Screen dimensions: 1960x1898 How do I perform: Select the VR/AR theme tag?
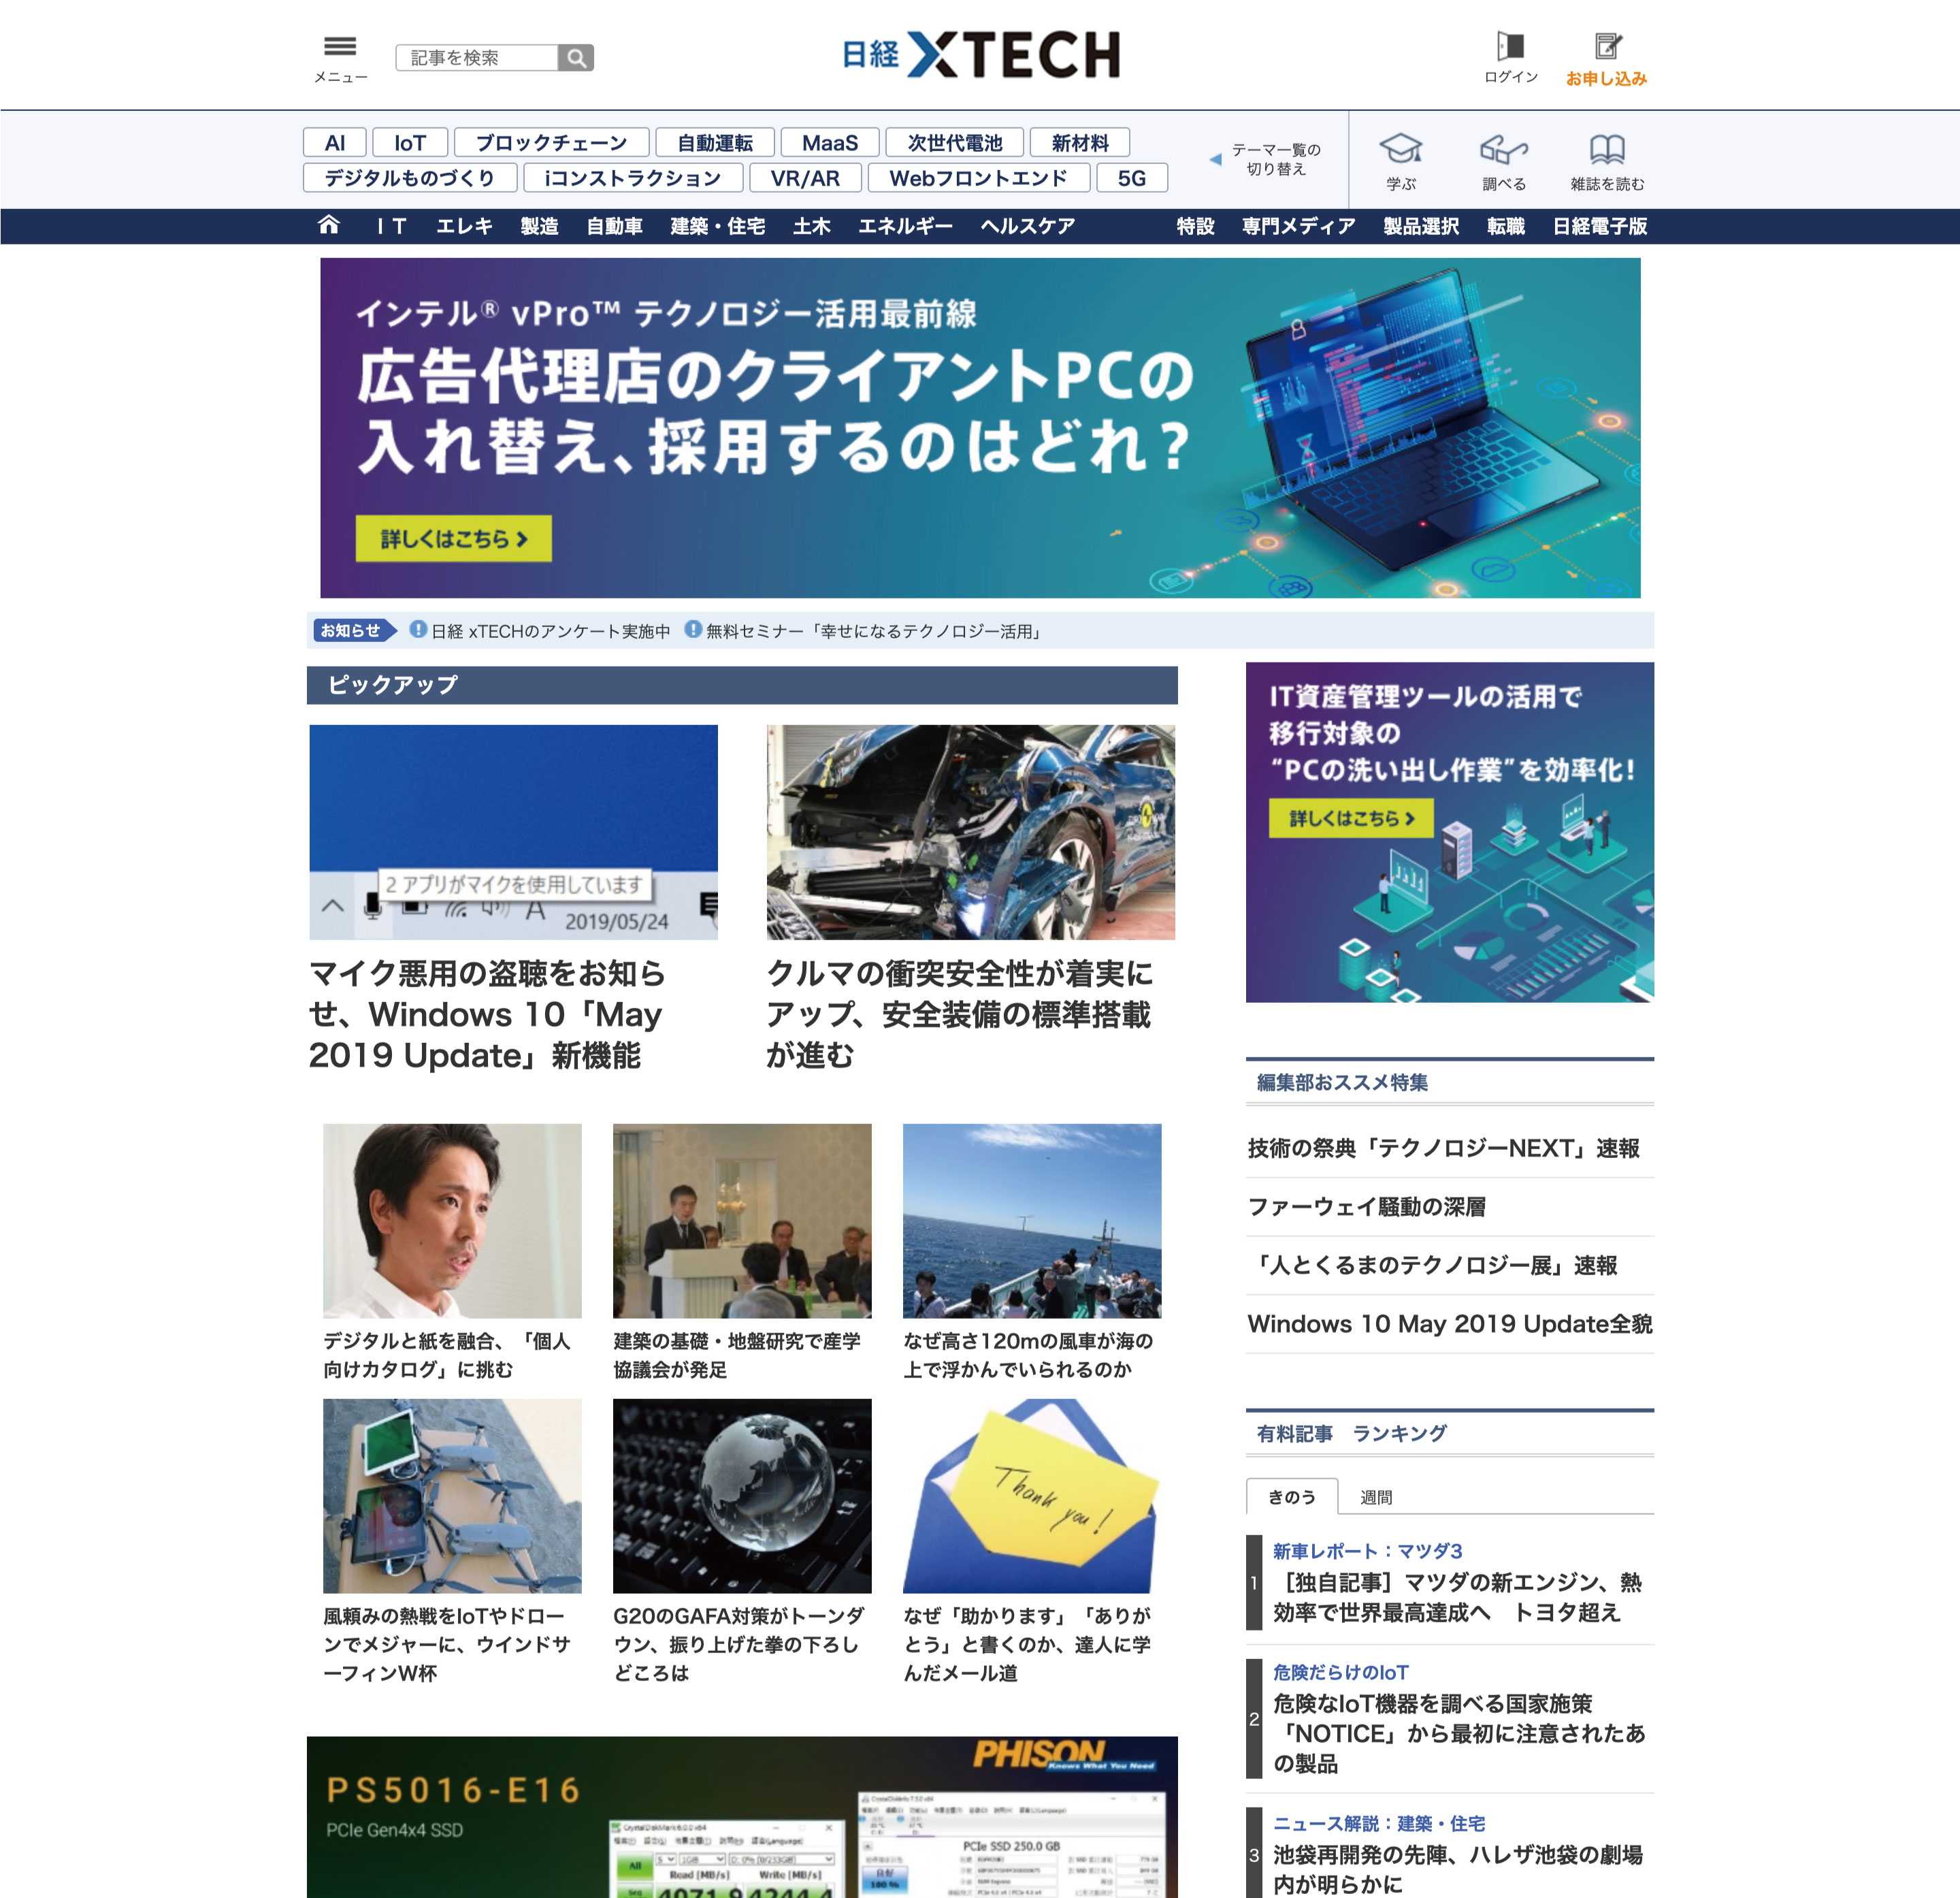(805, 178)
